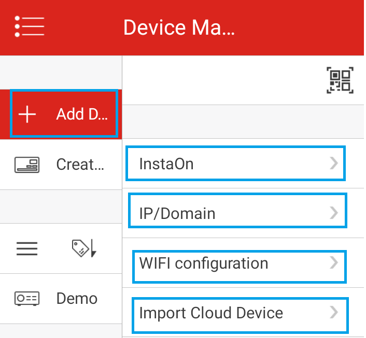Click the card icon beside Creat...
Screen dimensions: 366x338
[27, 165]
